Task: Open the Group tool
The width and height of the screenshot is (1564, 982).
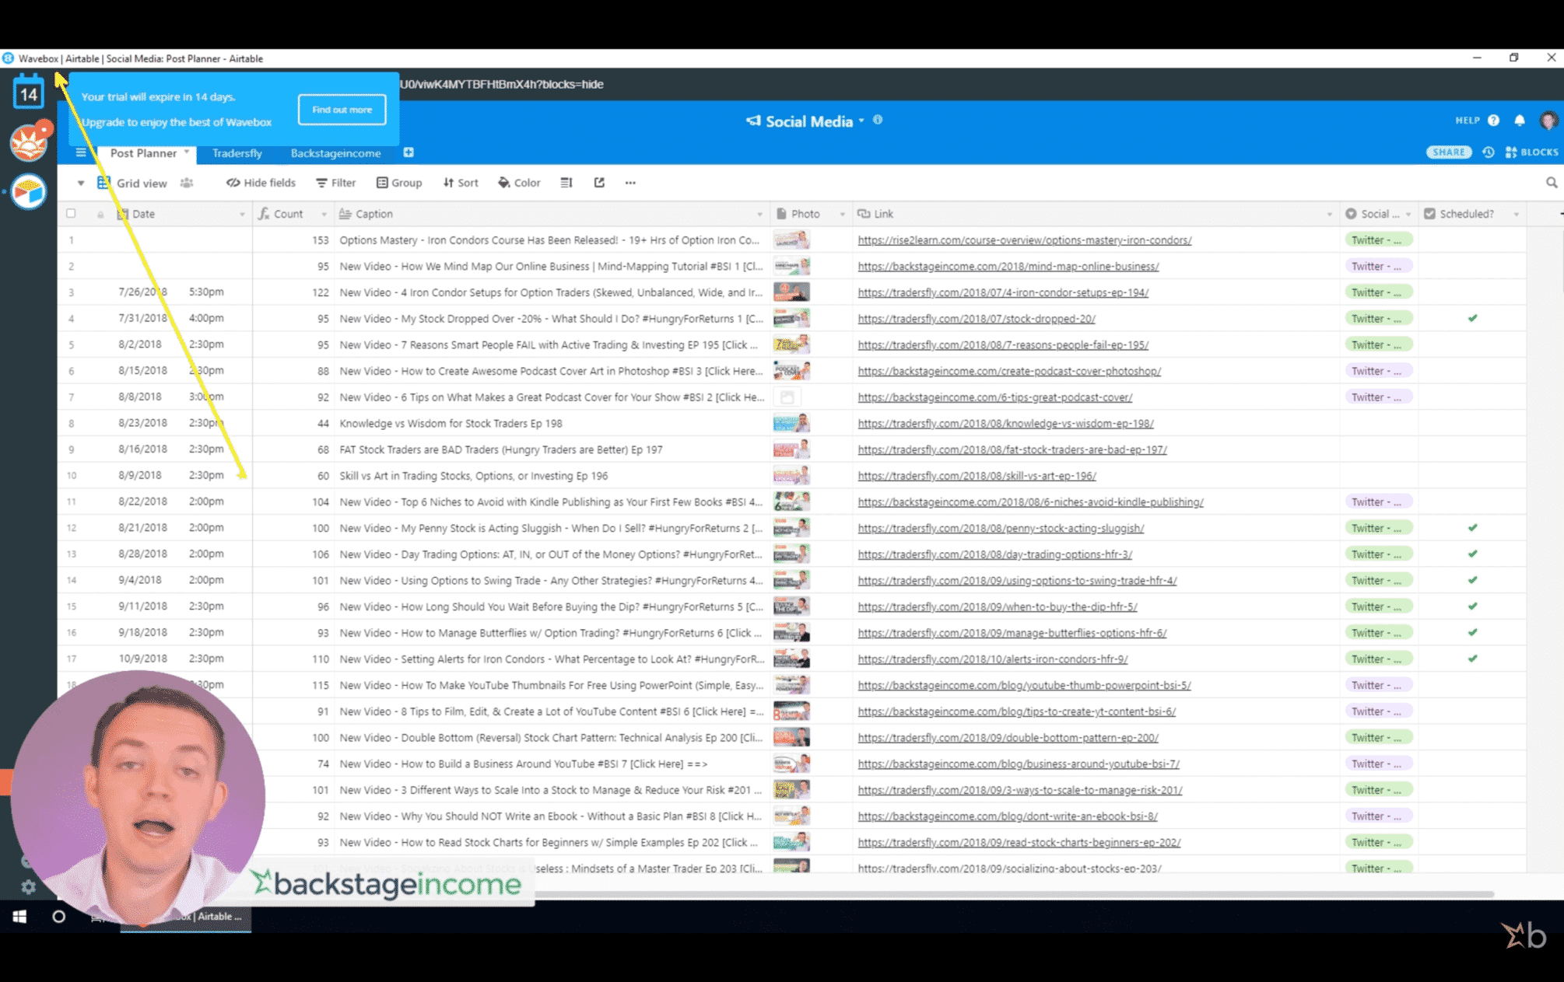Action: (399, 183)
